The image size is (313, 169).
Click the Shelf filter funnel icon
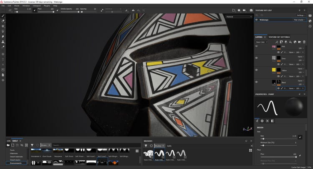32,145
